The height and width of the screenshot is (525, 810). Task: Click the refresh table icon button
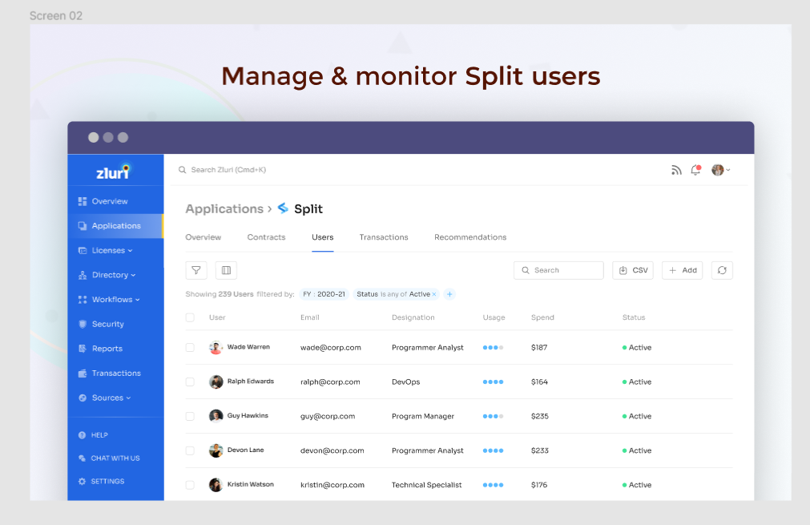[722, 270]
